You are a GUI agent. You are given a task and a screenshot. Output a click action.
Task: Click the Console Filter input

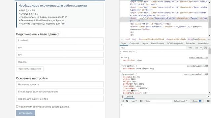pos(159,101)
